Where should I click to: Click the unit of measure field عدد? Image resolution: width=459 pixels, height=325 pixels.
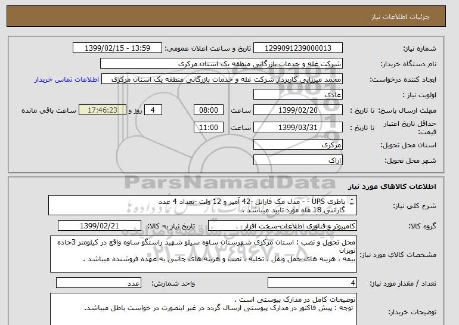tap(98, 283)
